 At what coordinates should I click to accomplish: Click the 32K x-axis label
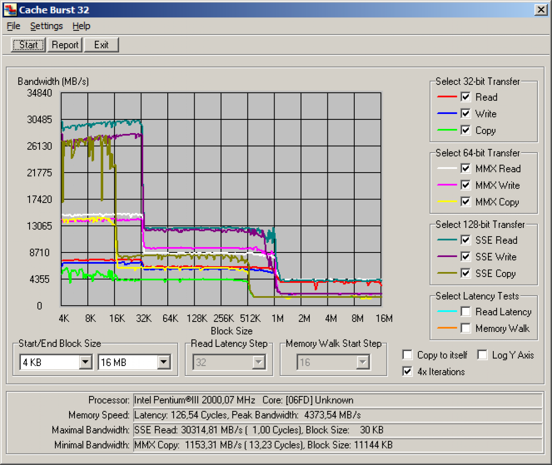click(x=144, y=318)
